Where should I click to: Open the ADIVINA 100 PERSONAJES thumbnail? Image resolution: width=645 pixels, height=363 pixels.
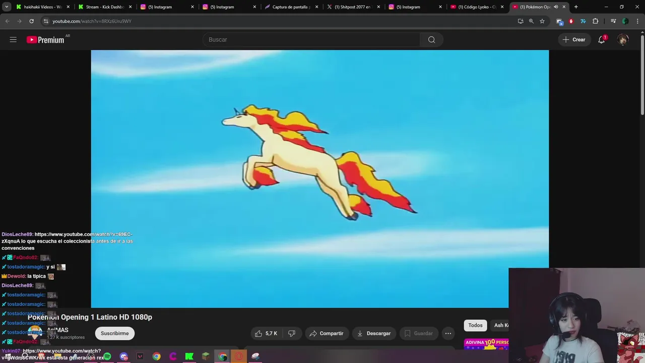[x=486, y=344]
